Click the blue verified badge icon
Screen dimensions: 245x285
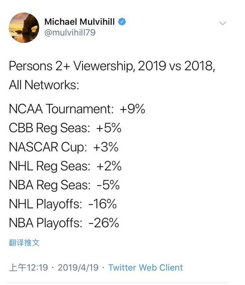tap(122, 22)
